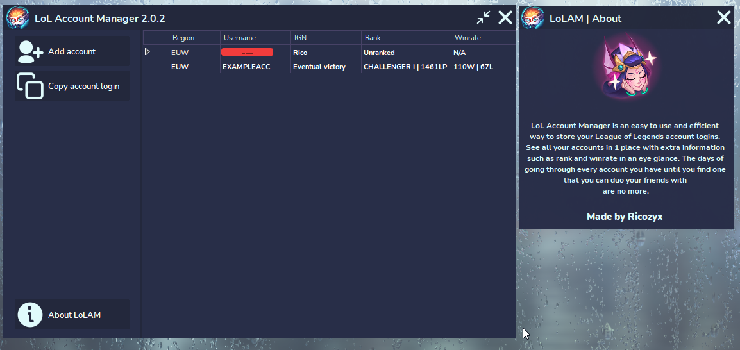Expand the Rico account row arrow
Viewport: 740px width, 350px height.
[x=147, y=52]
